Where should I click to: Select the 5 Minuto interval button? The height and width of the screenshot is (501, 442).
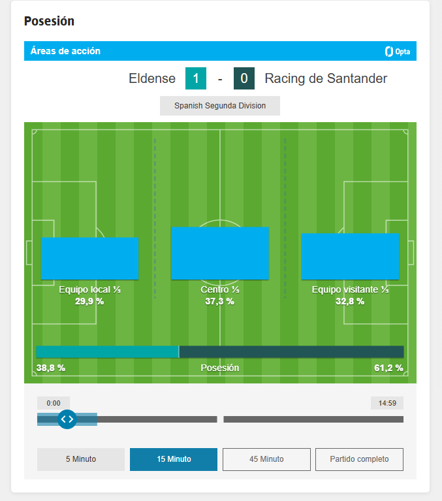tap(81, 459)
